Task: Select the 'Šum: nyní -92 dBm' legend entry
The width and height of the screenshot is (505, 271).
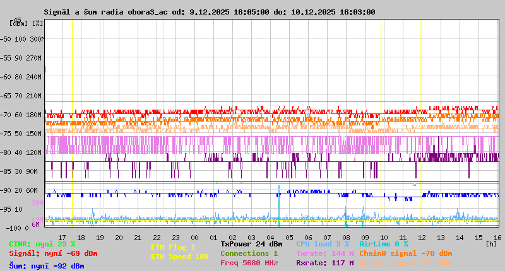Action: pyautogui.click(x=47, y=266)
